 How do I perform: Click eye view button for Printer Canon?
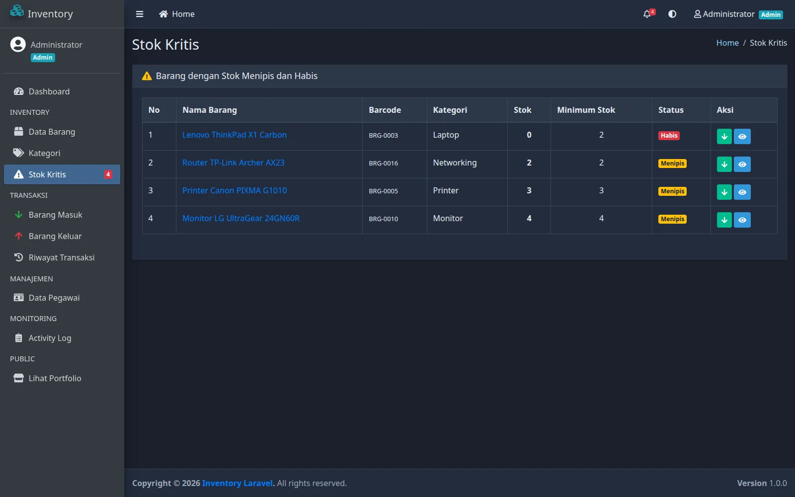[742, 192]
